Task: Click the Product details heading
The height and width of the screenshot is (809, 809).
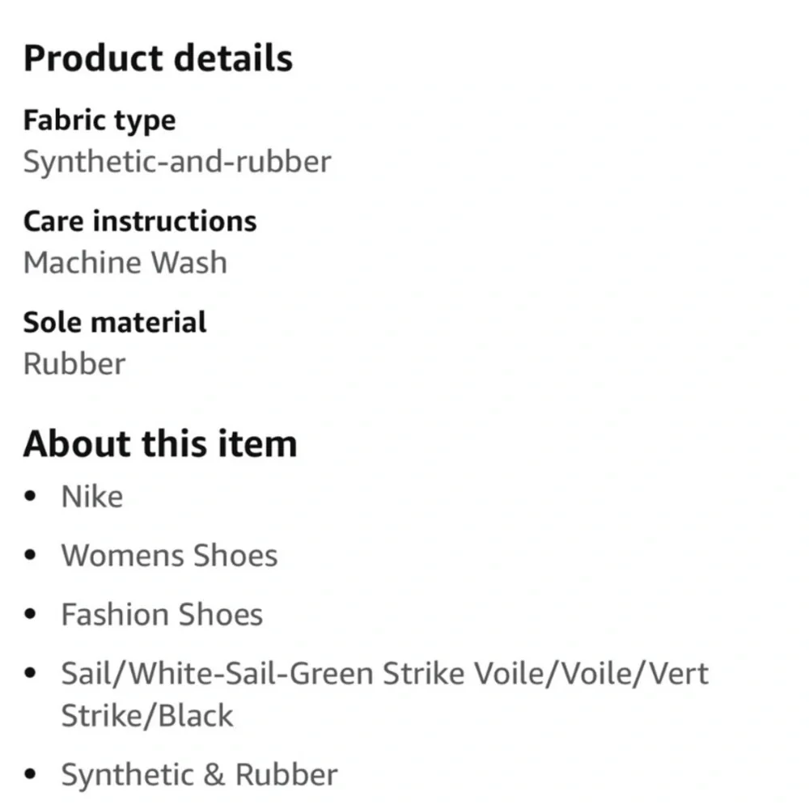Action: pos(158,57)
